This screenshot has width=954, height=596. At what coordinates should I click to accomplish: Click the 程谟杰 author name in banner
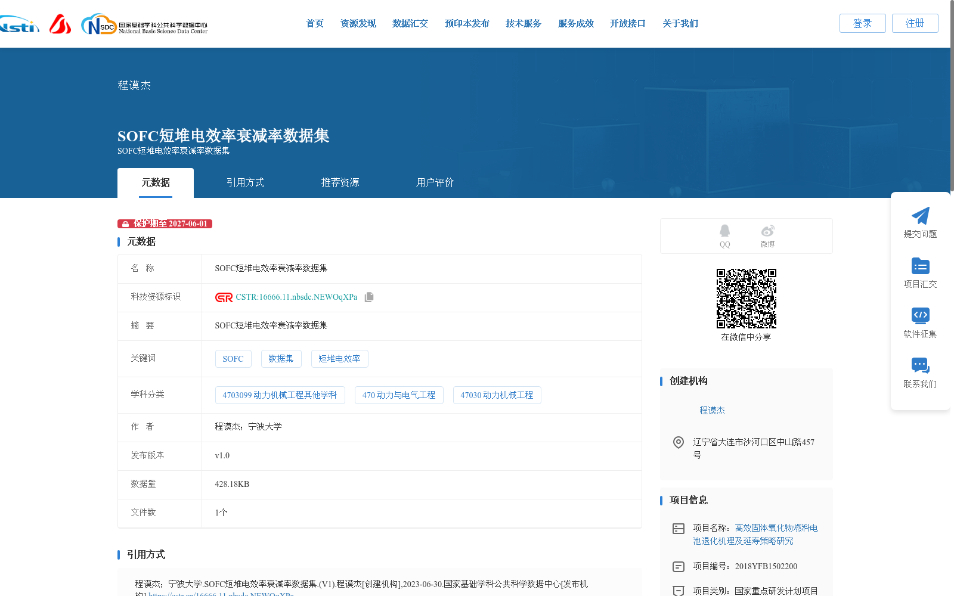[x=134, y=86]
